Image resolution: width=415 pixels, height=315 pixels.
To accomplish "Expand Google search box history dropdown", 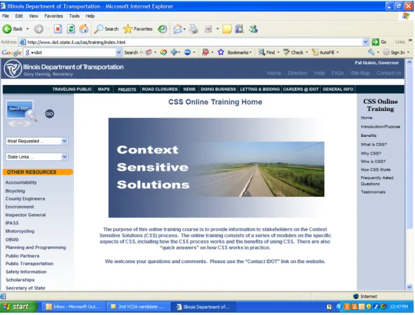I will click(x=119, y=52).
